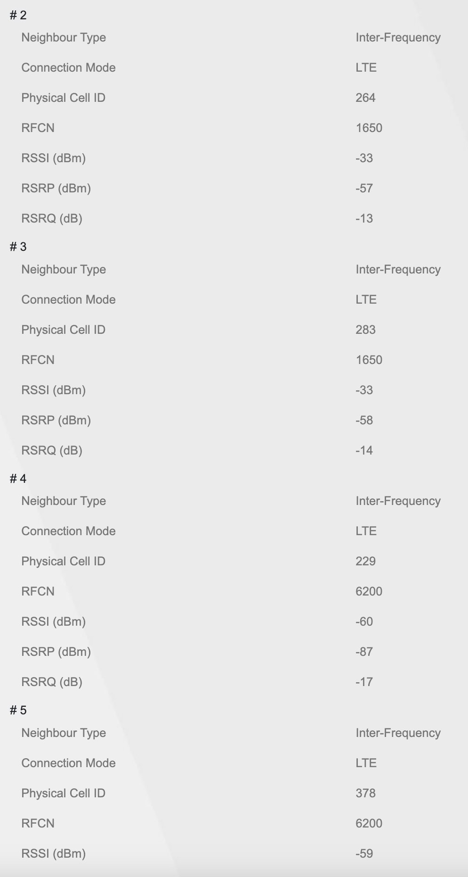The height and width of the screenshot is (877, 468).
Task: Click RFCN value 1650 under neighbour 2
Action: (x=369, y=128)
